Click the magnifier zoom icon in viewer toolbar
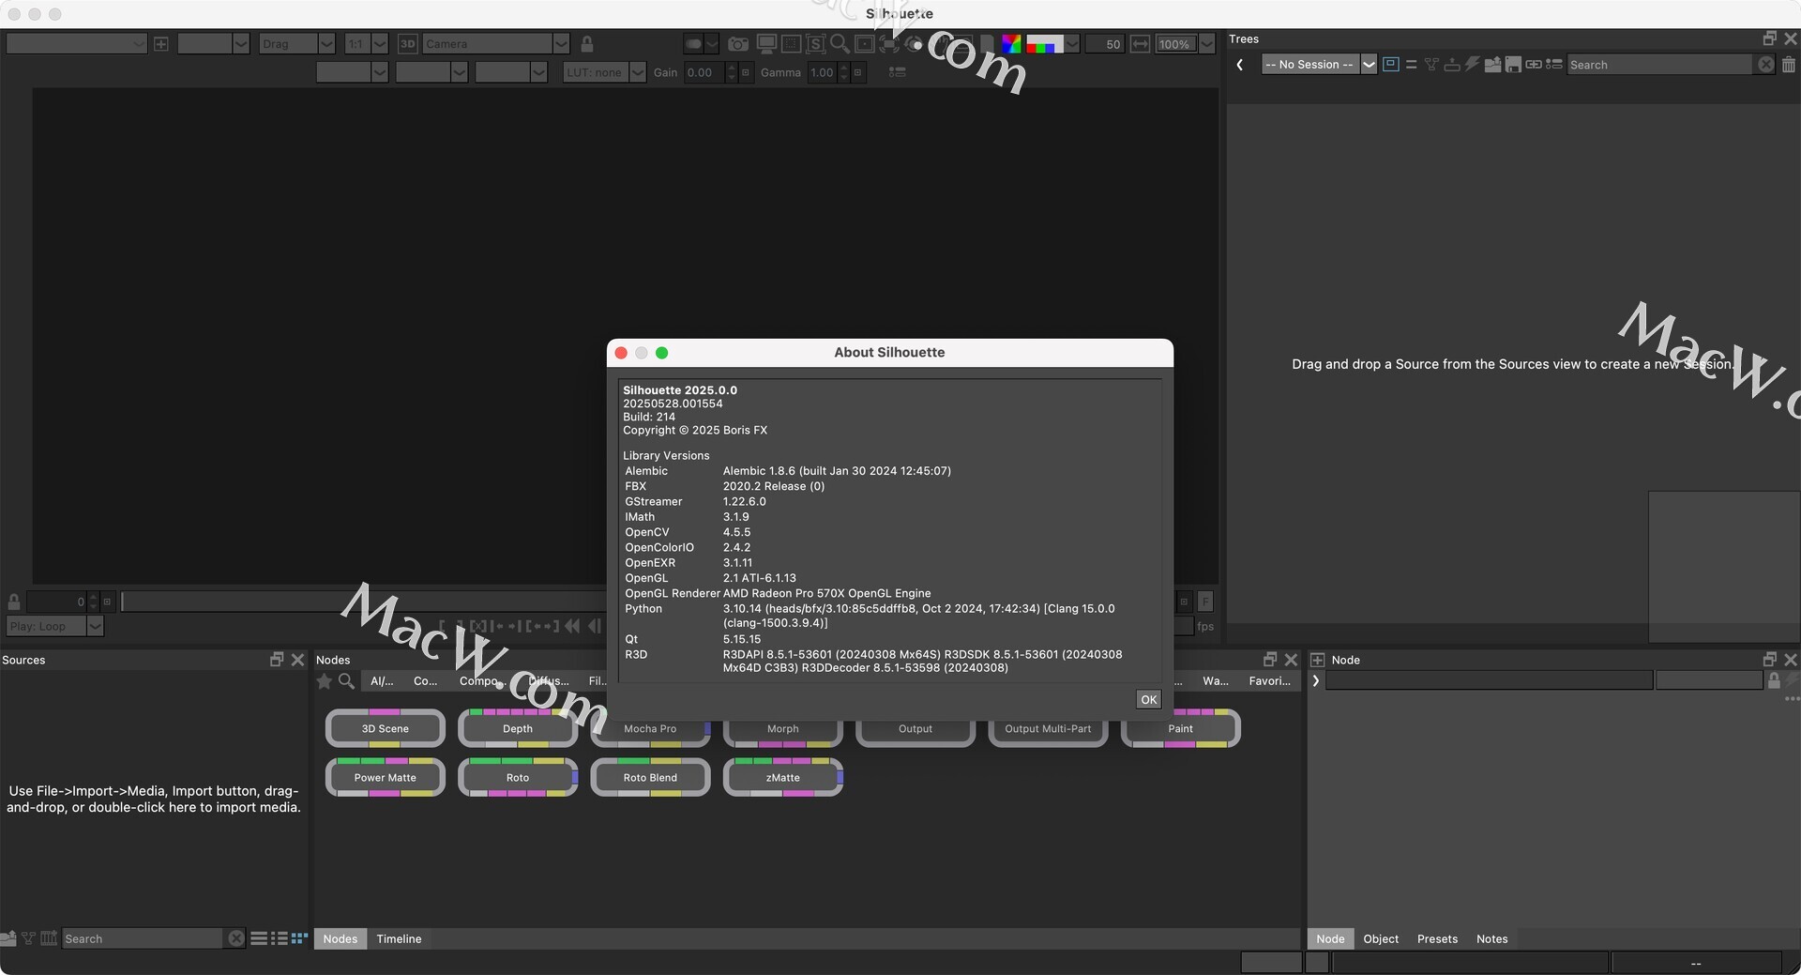This screenshot has width=1801, height=975. pyautogui.click(x=840, y=44)
